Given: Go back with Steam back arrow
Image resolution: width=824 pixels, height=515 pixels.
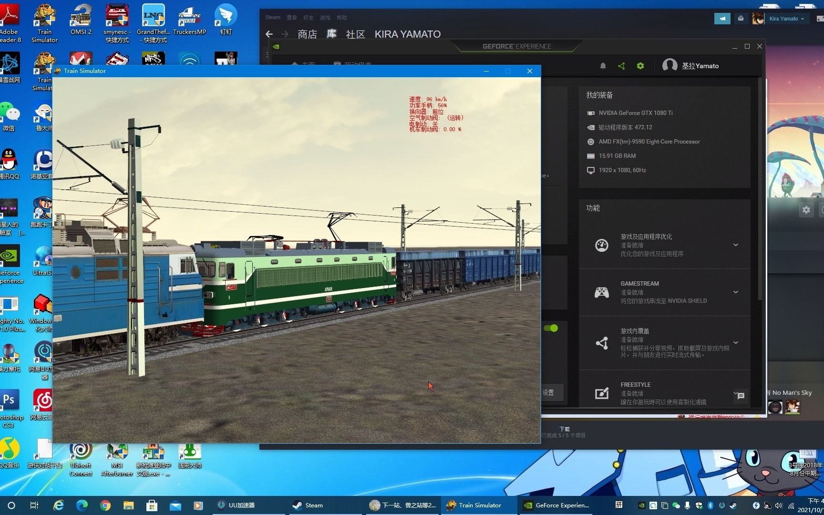Looking at the screenshot, I should pos(269,34).
